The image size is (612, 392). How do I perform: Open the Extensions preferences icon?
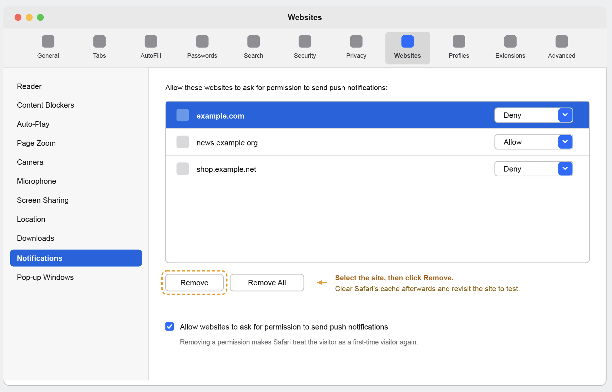click(510, 41)
